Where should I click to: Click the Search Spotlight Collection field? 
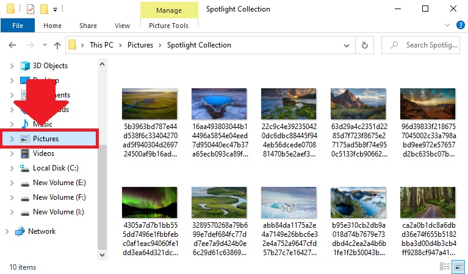coord(420,45)
